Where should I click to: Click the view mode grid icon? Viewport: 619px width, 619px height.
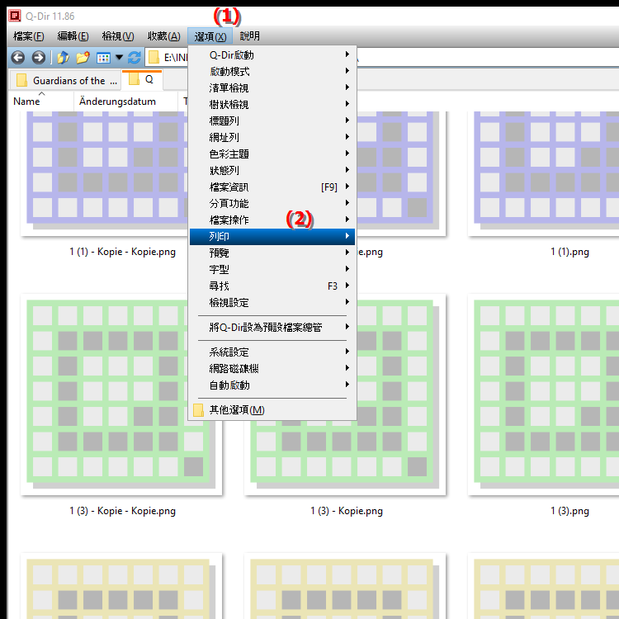point(103,58)
